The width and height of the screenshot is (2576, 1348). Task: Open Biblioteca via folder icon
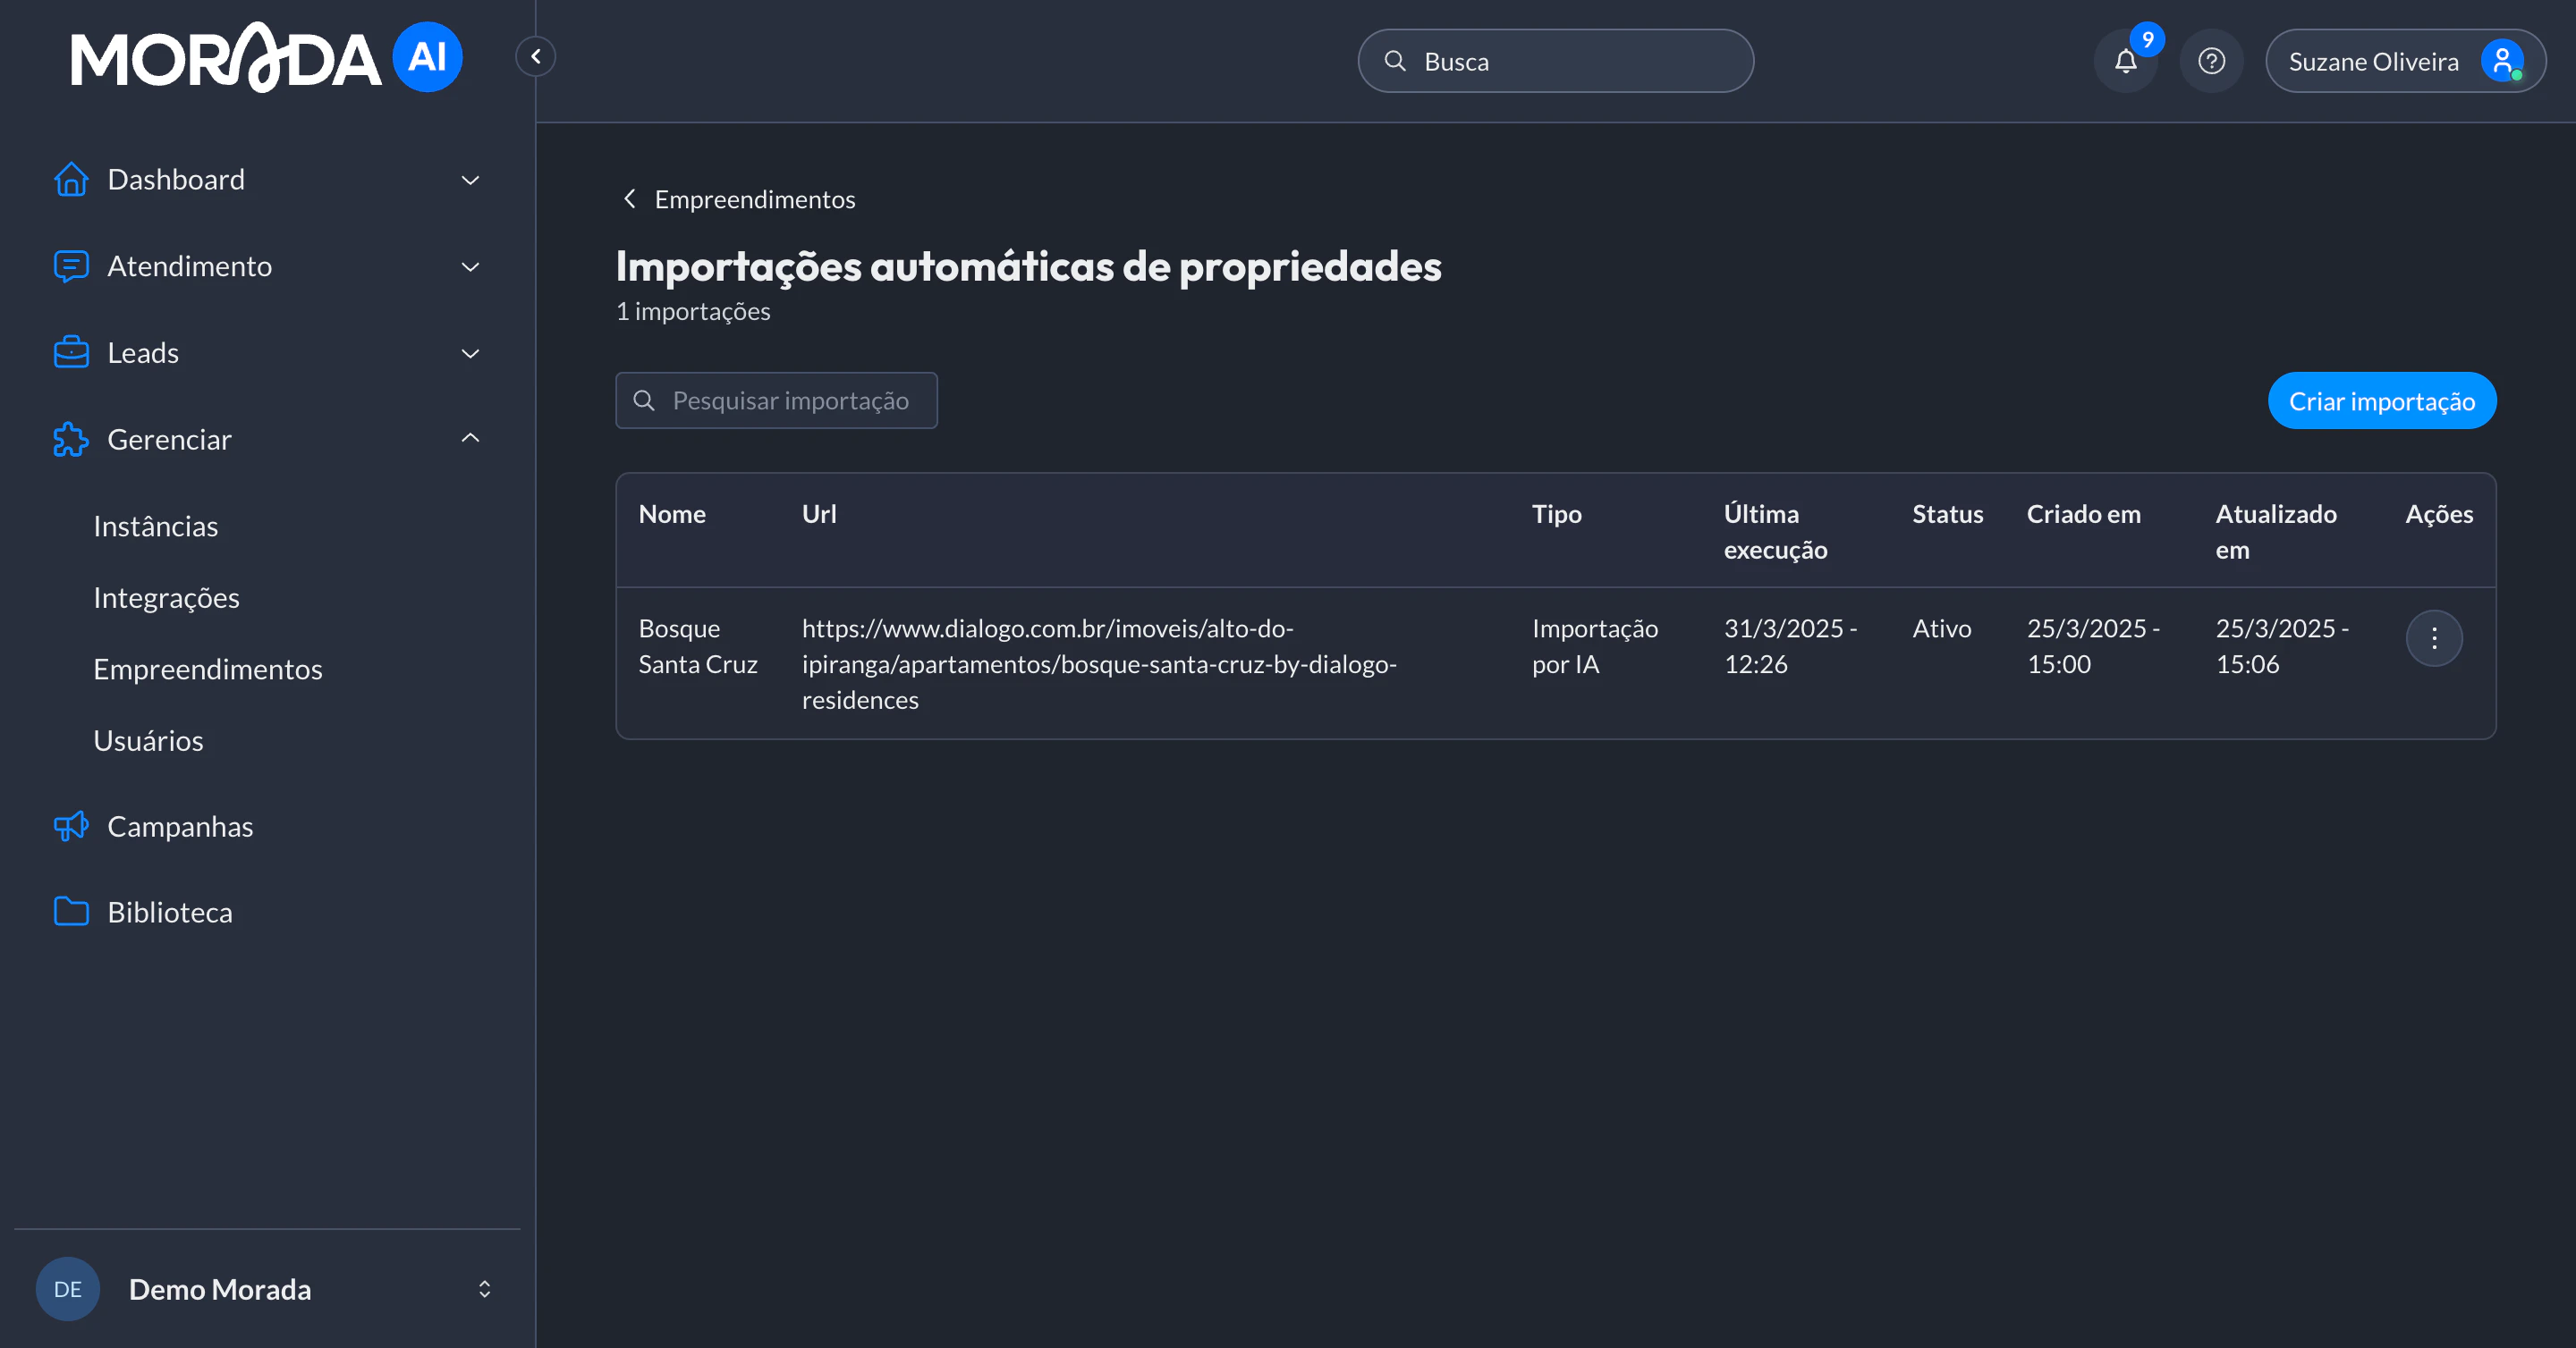pos(70,911)
